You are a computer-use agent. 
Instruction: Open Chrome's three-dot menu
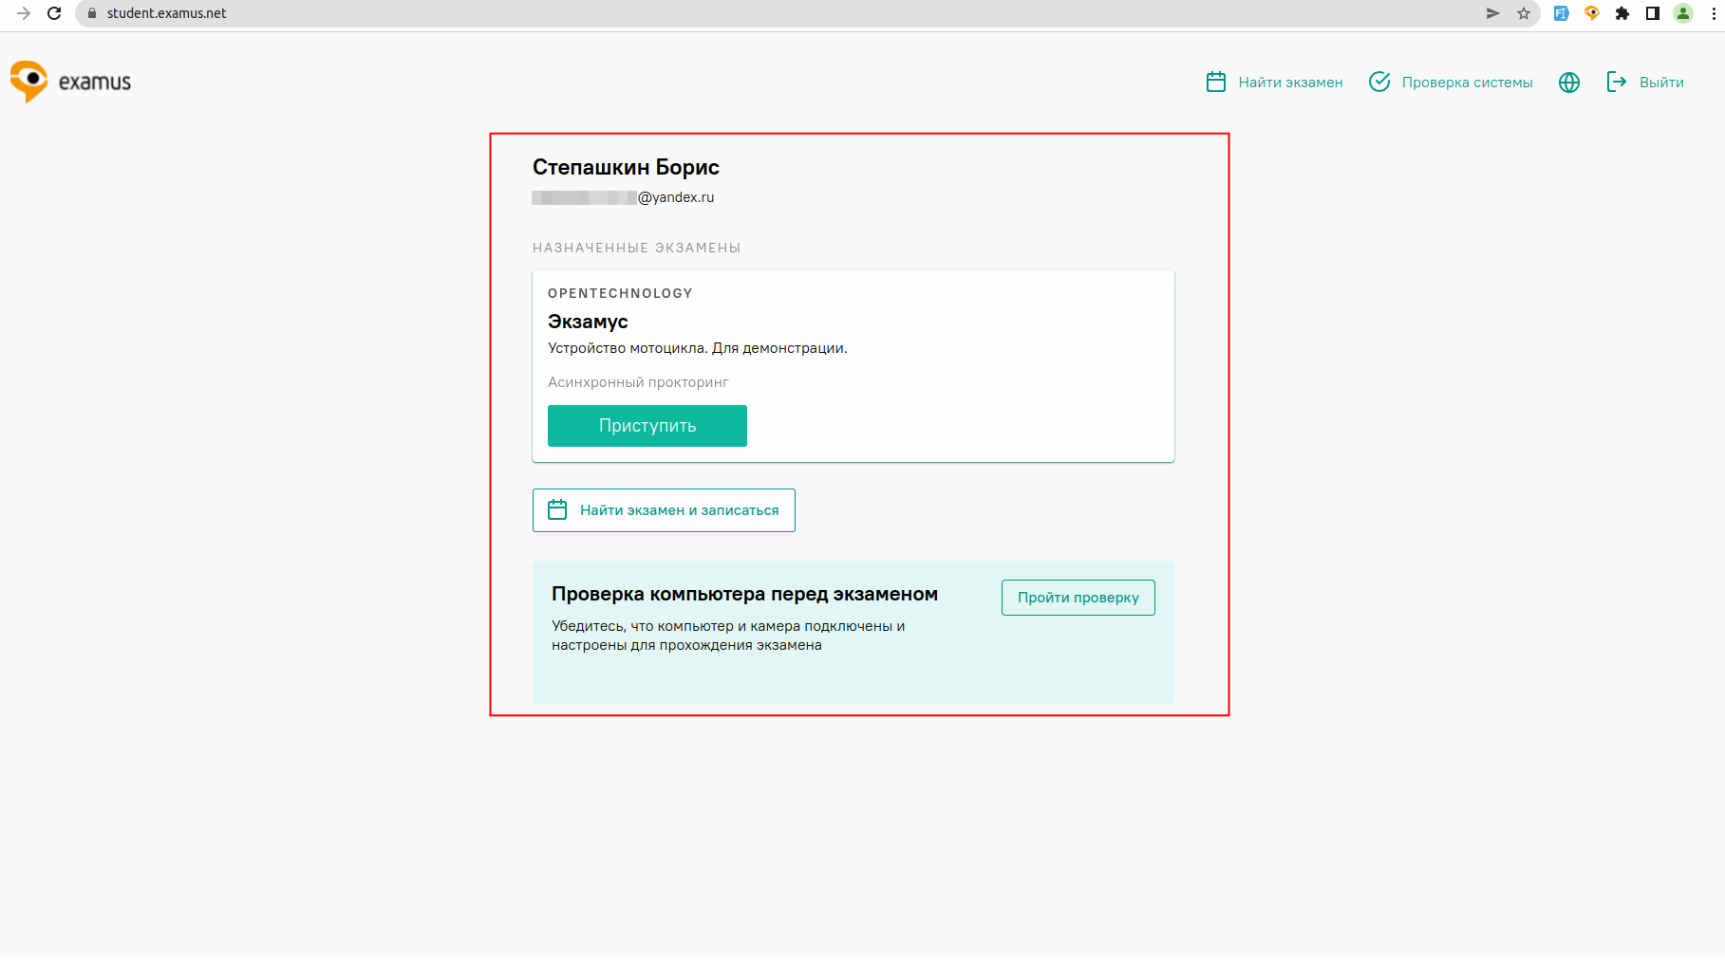[x=1714, y=13]
